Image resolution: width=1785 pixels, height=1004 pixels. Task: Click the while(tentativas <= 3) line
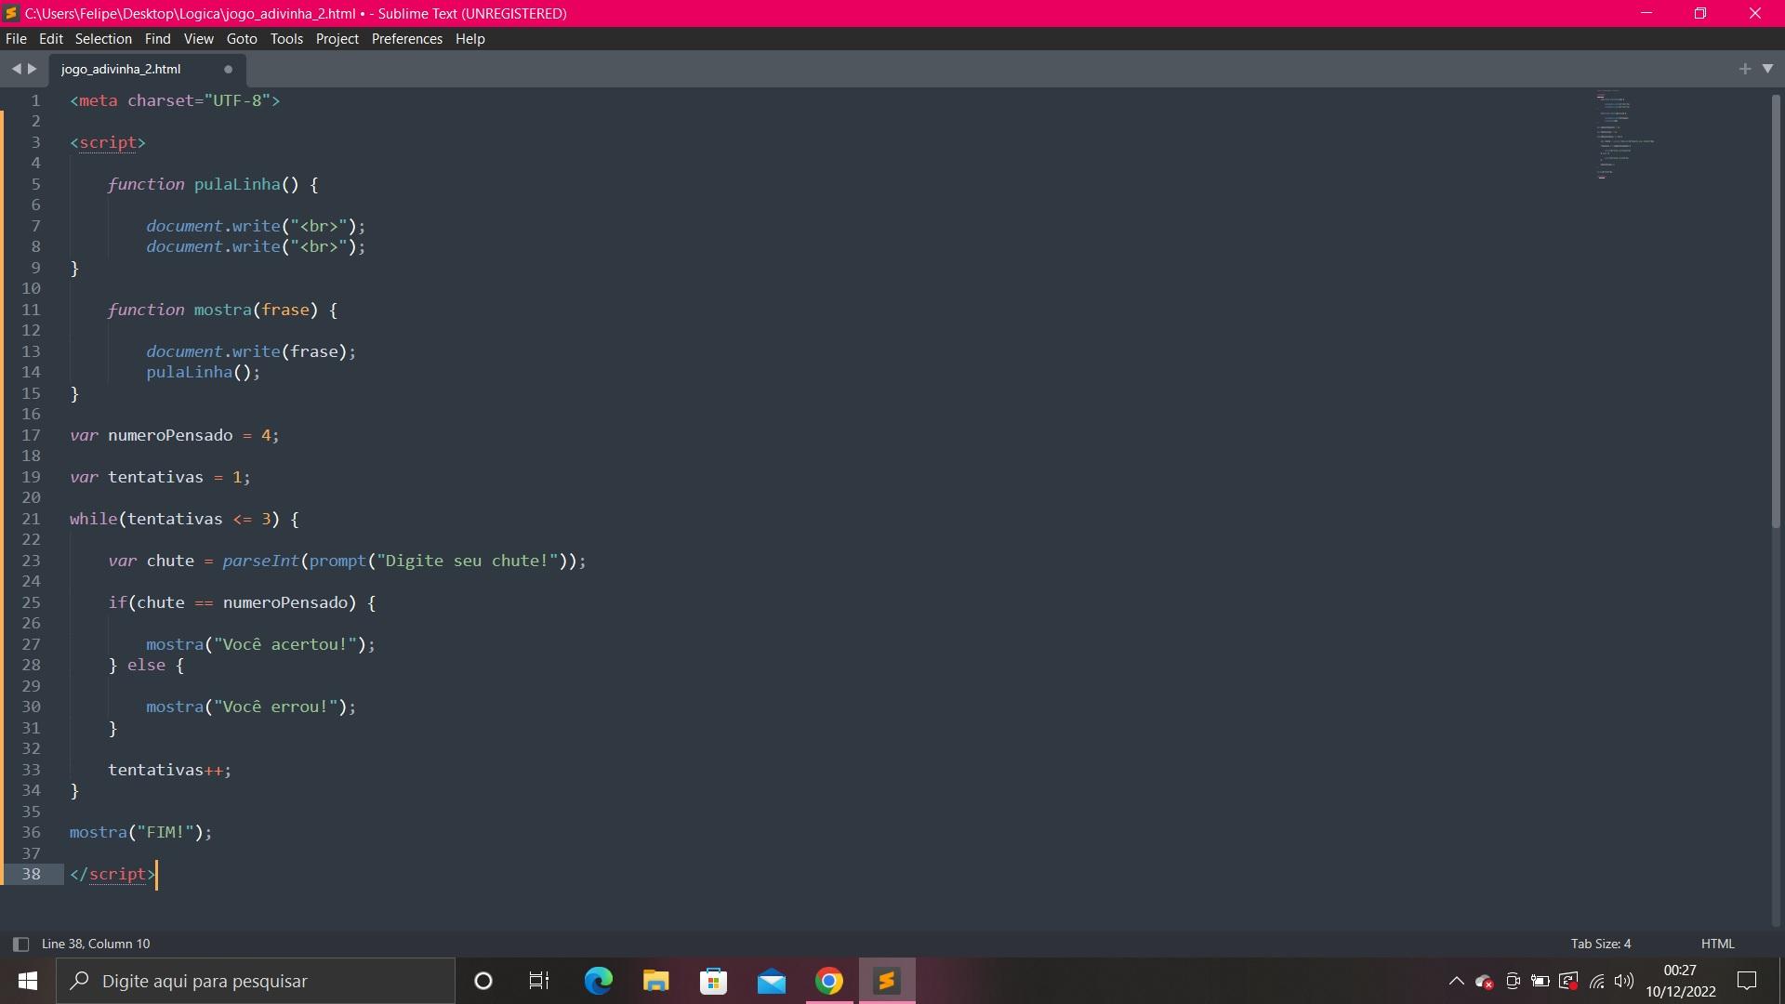click(184, 519)
